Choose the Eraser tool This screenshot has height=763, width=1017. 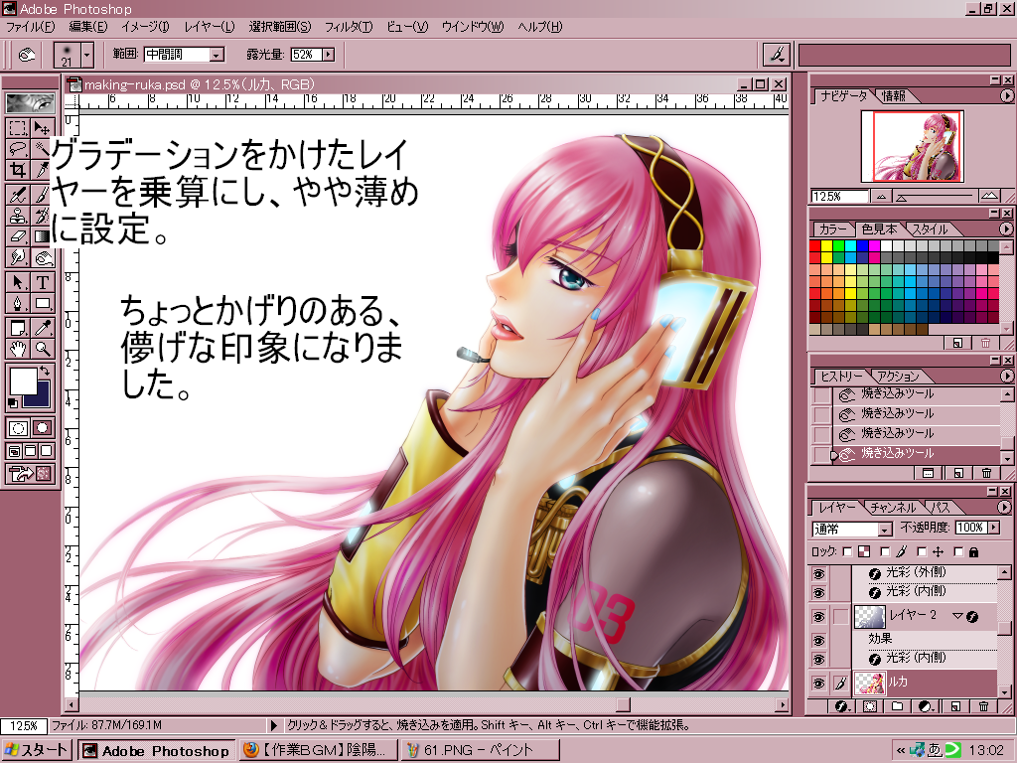point(18,236)
